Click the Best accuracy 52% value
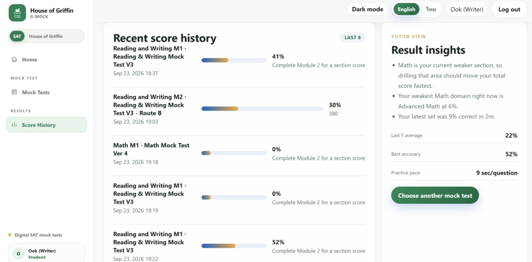 pyautogui.click(x=511, y=154)
